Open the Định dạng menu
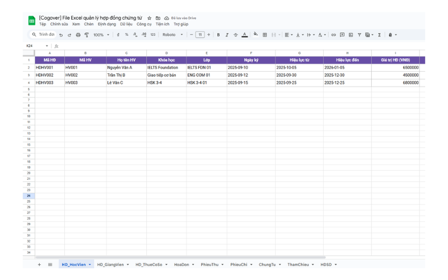 point(106,24)
